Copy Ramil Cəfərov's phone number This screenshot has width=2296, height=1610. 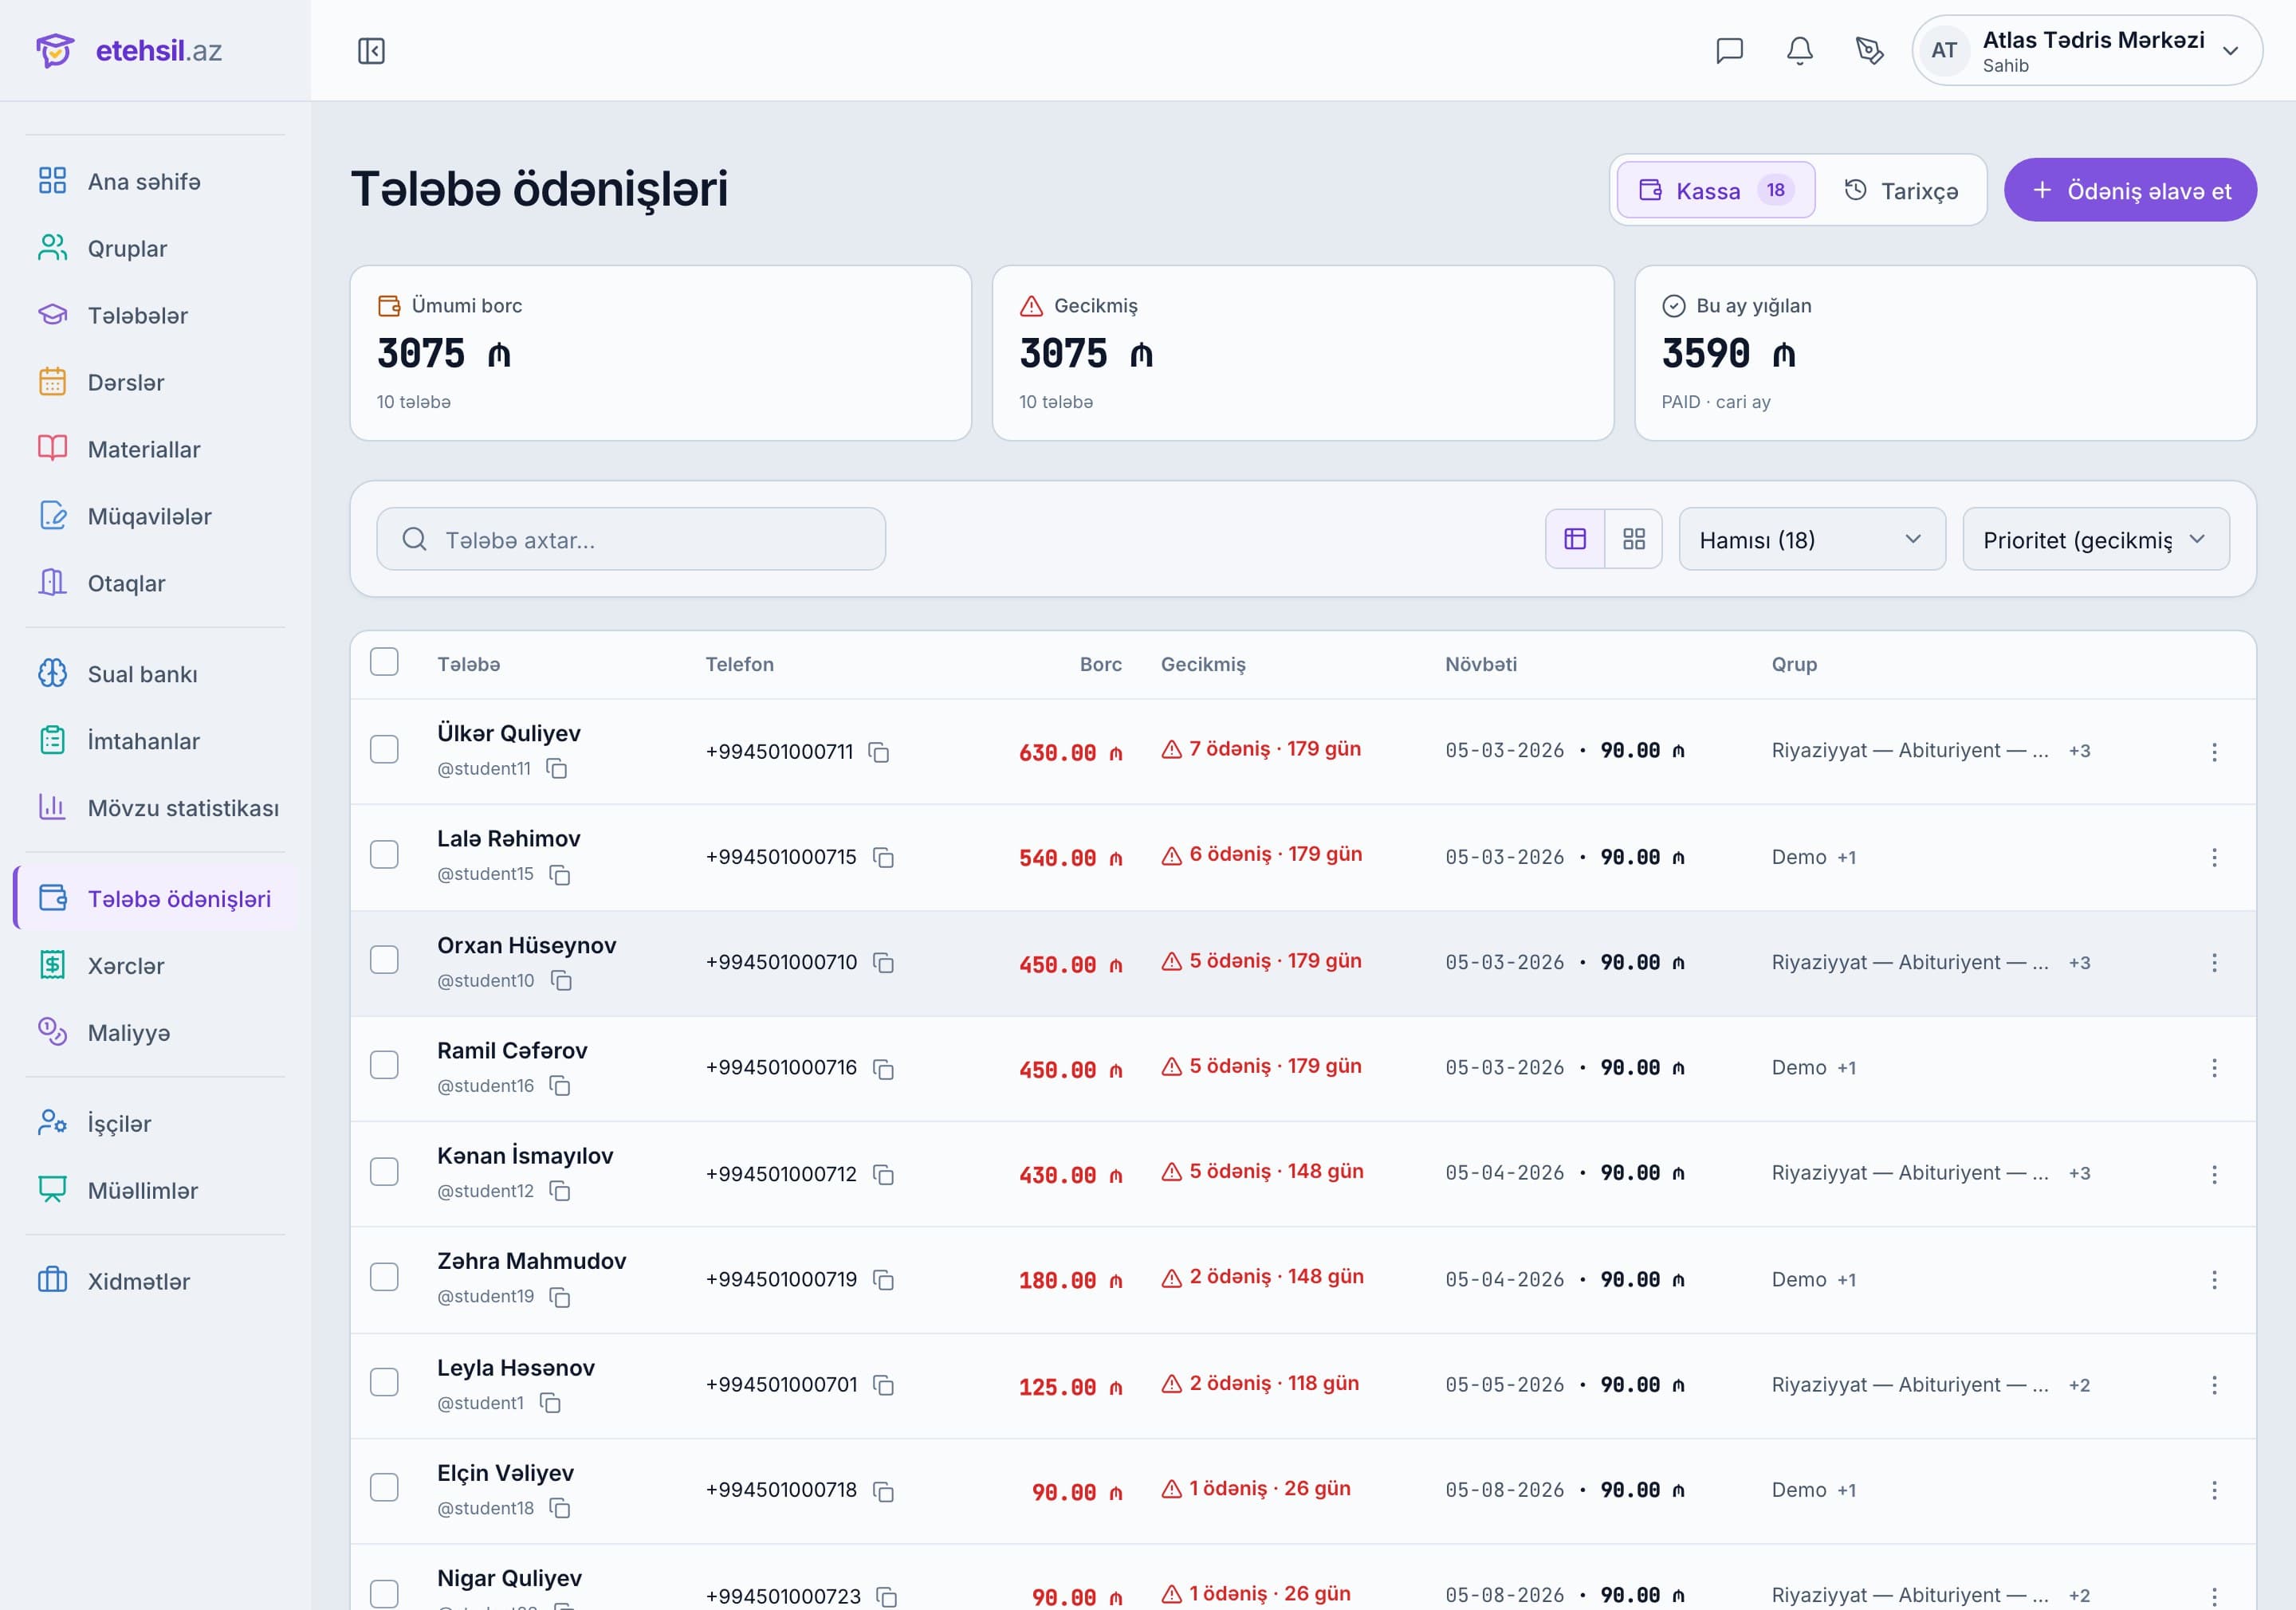point(883,1069)
